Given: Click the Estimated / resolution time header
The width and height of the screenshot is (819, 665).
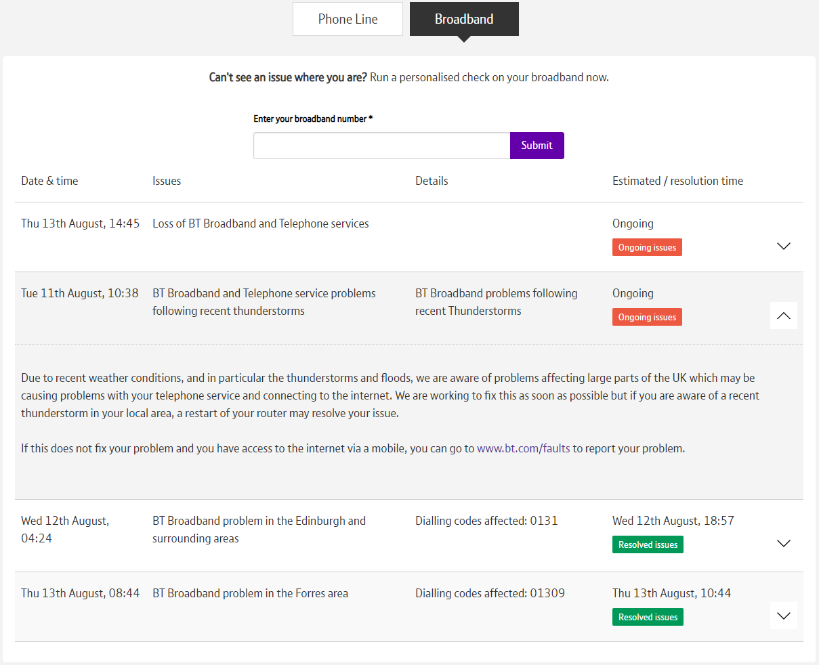Looking at the screenshot, I should point(677,181).
